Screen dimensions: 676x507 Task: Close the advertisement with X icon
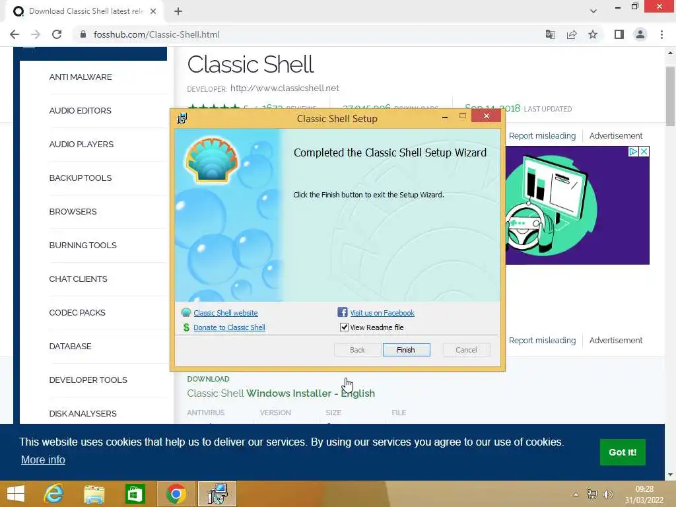(644, 152)
